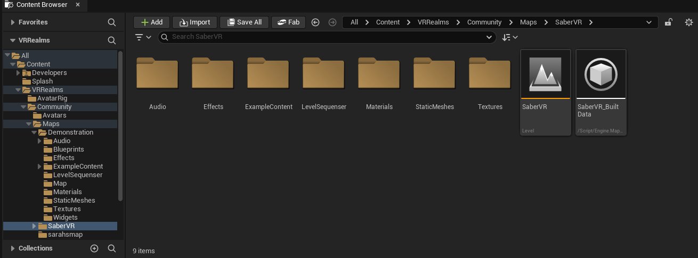
Task: Select Textures folder in tree
Action: coord(67,209)
